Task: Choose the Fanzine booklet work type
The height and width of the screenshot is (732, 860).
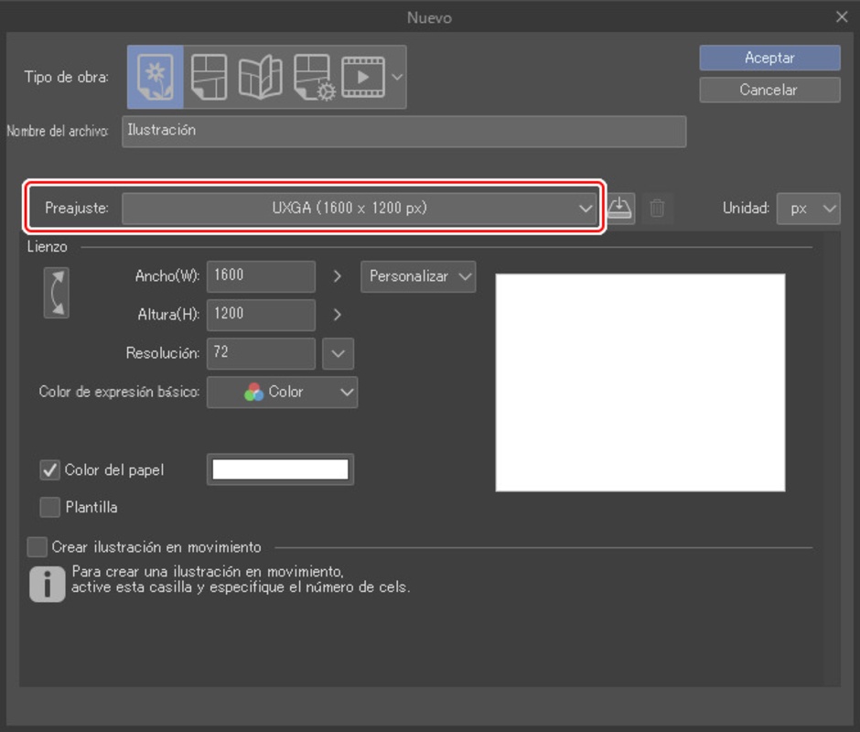Action: coord(261,77)
